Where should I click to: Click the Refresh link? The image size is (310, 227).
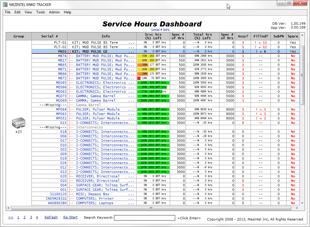pos(51,217)
